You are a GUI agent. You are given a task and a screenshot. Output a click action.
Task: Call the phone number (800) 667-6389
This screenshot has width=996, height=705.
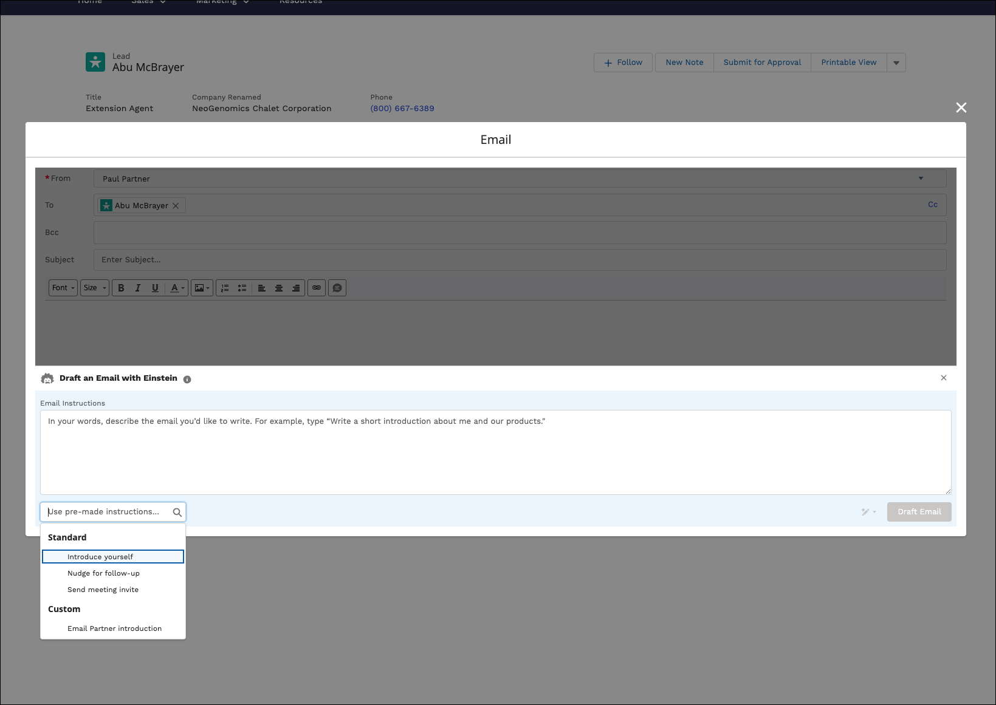[x=402, y=109]
